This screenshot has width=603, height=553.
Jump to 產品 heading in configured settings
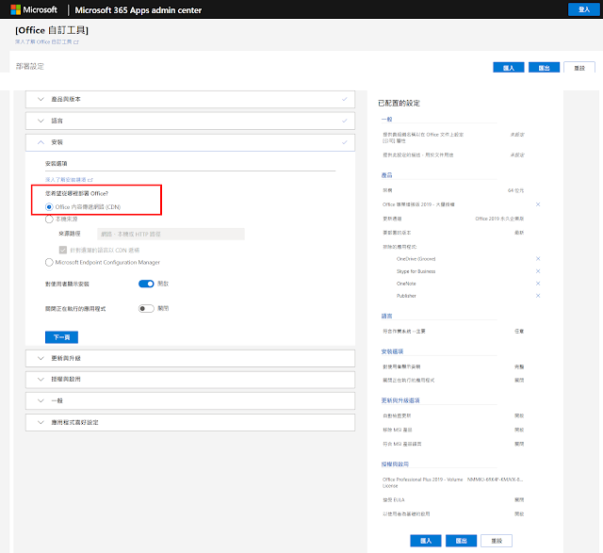(386, 175)
